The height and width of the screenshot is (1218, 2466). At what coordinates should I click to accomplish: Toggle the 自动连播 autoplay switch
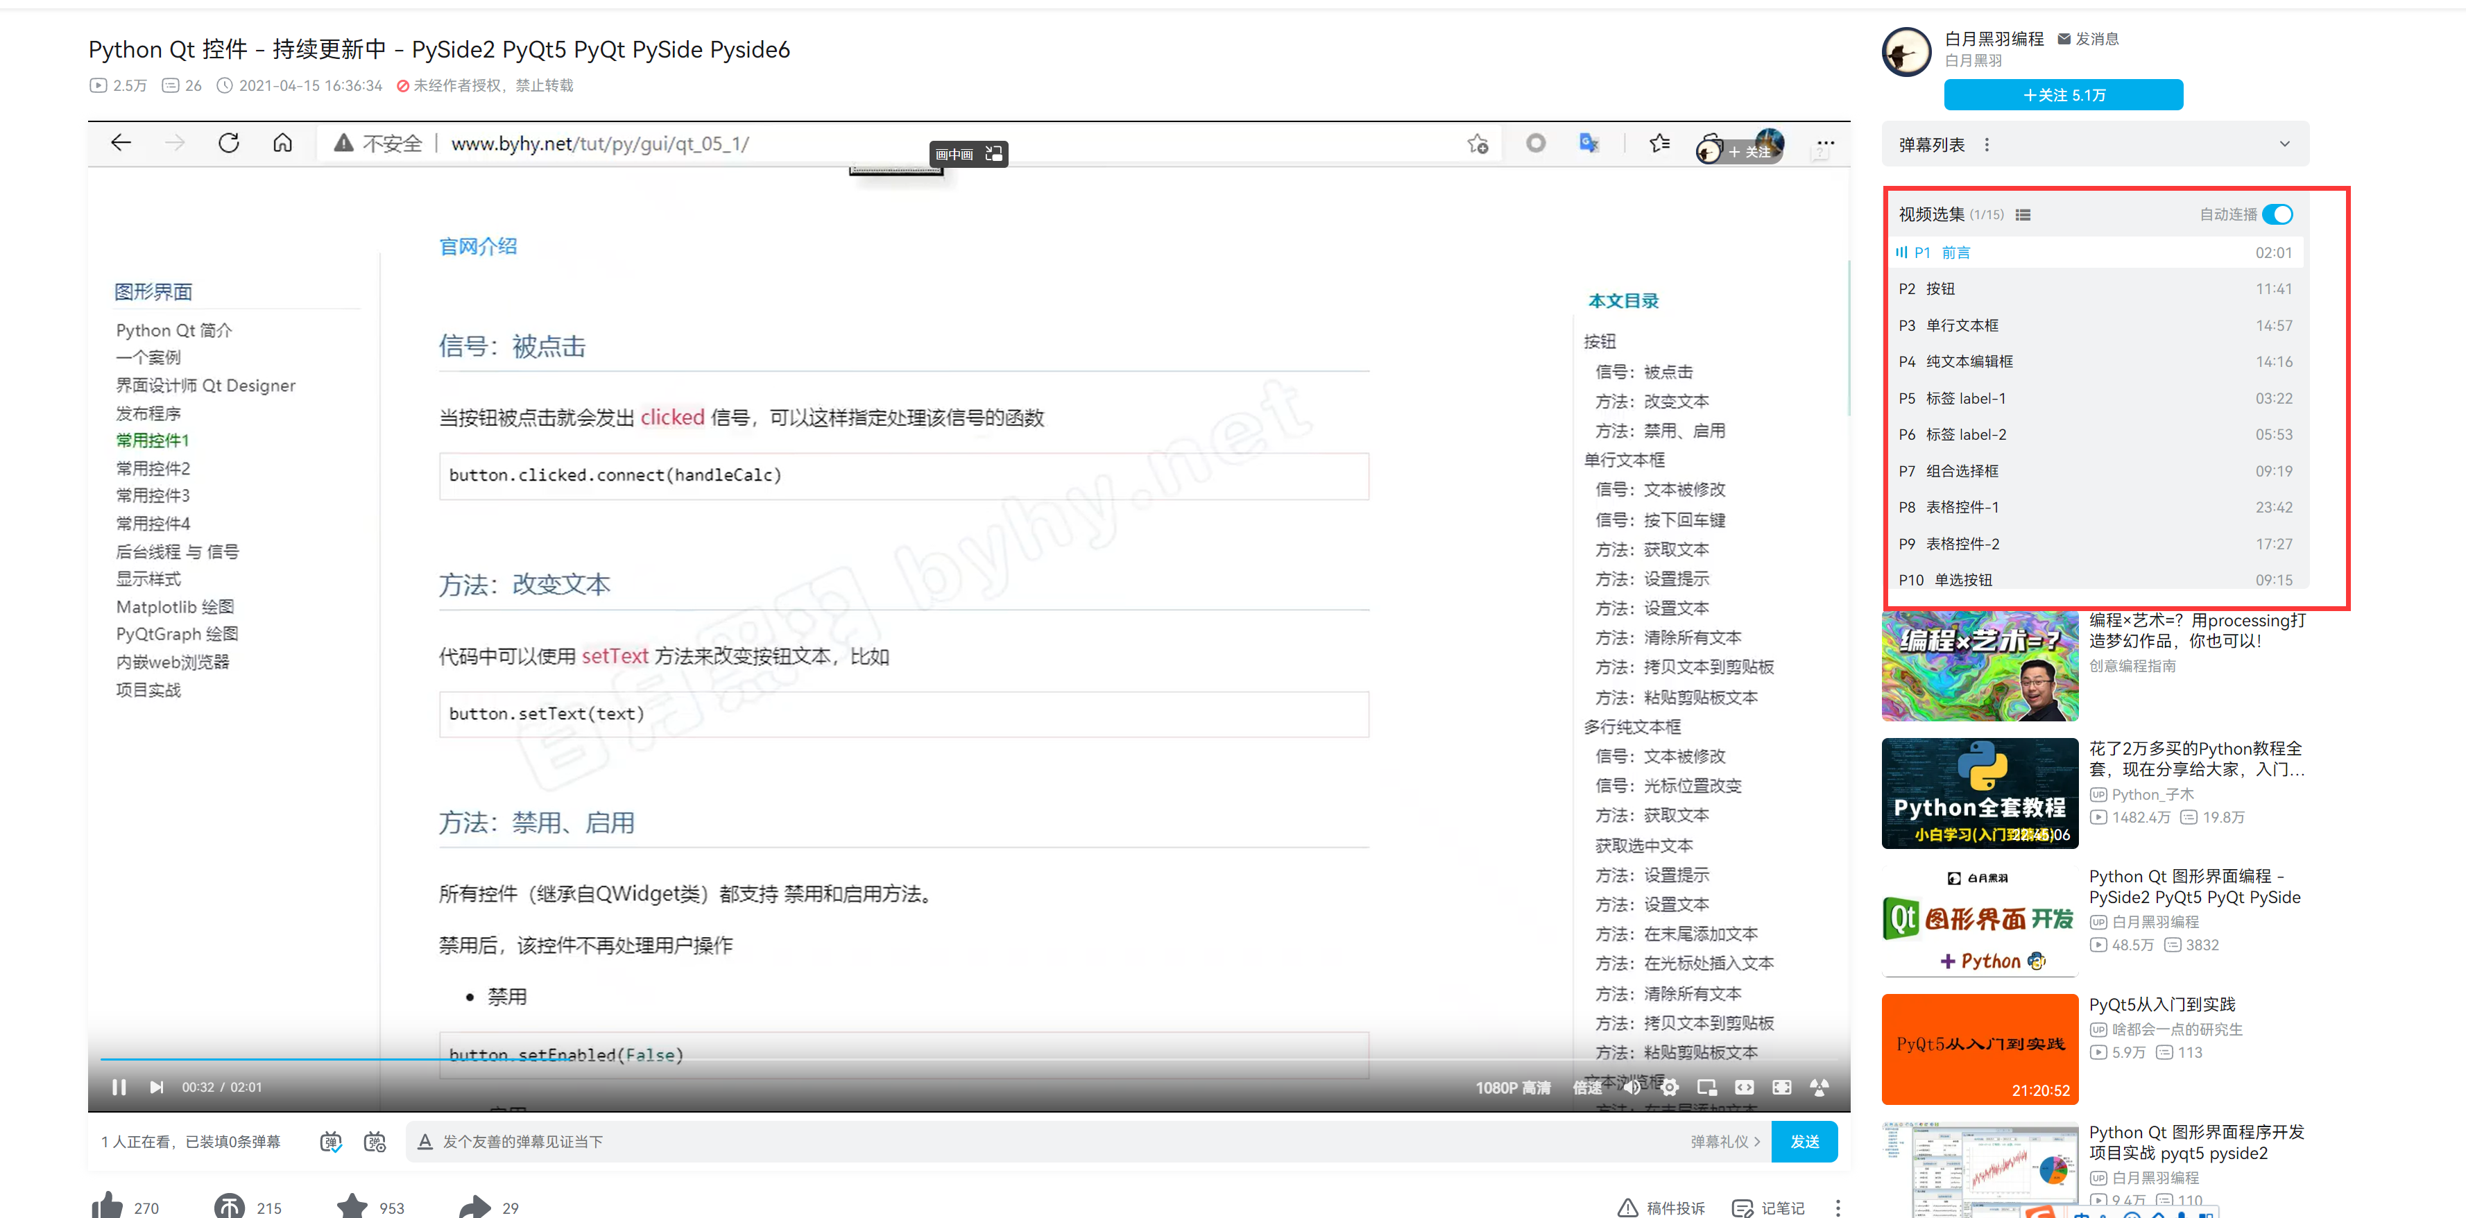(x=2279, y=214)
